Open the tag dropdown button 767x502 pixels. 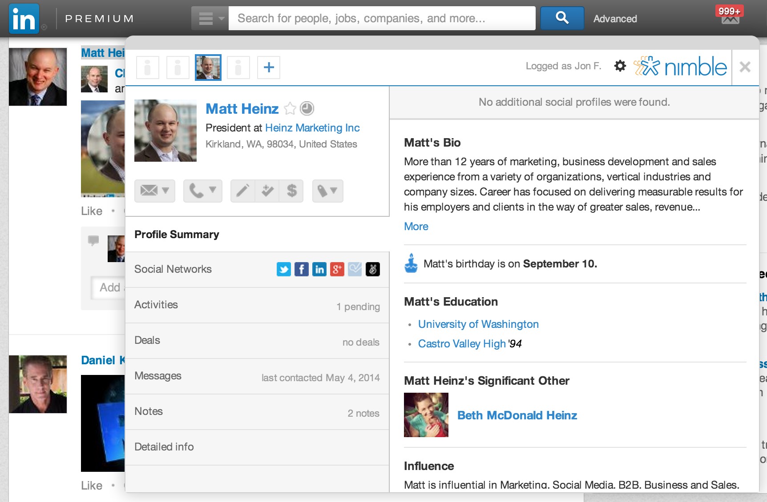pos(328,191)
